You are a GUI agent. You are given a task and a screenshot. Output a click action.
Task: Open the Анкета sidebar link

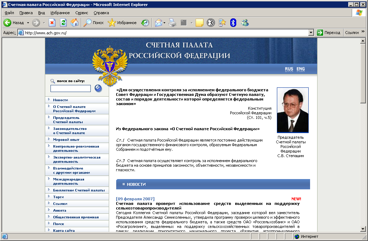click(60, 211)
